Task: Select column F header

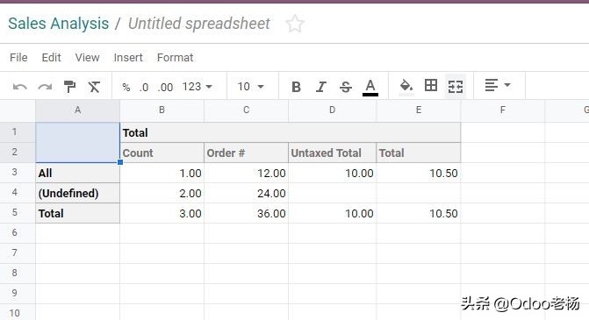Action: pos(503,110)
